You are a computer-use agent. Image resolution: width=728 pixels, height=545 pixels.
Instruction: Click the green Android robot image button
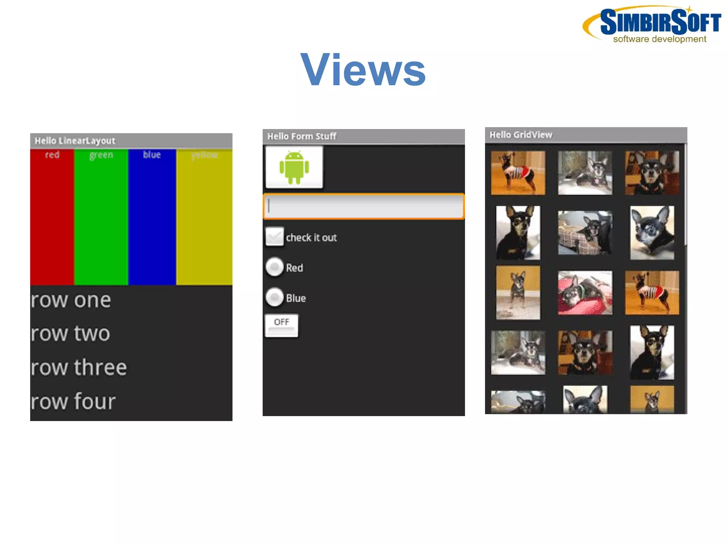(x=294, y=167)
